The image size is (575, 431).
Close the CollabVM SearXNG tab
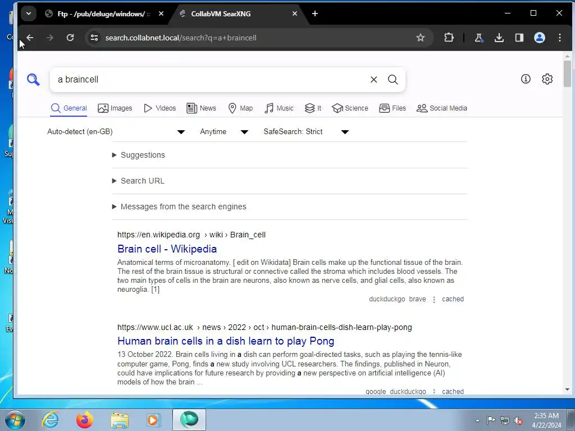(x=295, y=13)
